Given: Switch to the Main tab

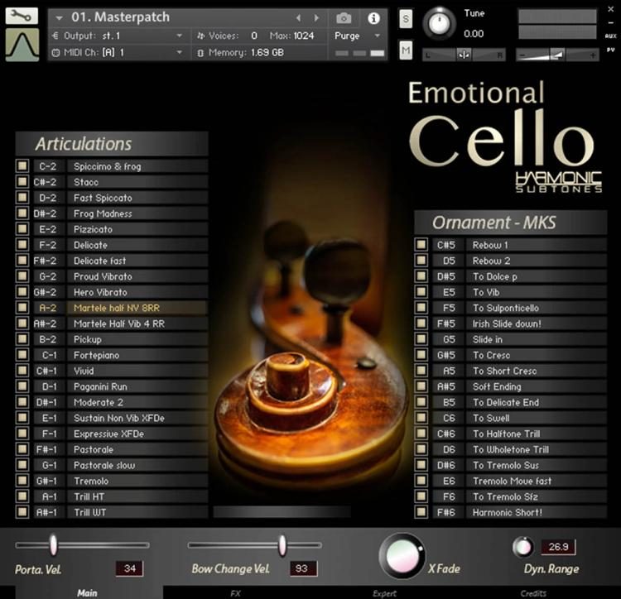Looking at the screenshot, I should click(89, 592).
